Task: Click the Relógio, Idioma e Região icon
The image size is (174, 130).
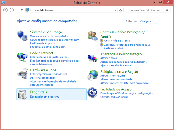Action: point(93,75)
